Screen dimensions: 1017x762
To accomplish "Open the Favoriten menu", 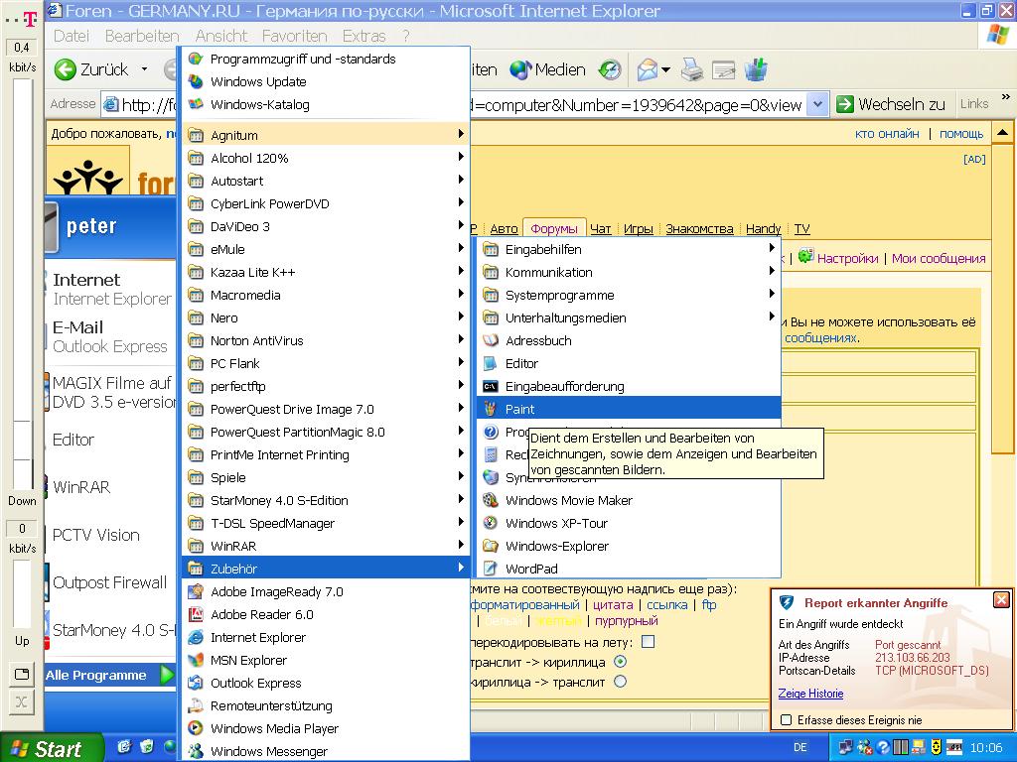I will (294, 37).
